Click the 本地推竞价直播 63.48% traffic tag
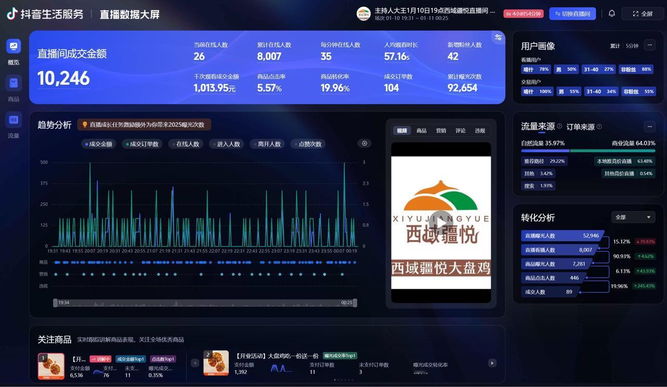 [624, 161]
